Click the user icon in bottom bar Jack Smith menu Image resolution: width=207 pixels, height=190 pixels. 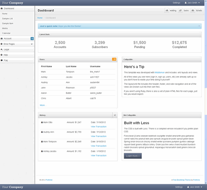188,187
